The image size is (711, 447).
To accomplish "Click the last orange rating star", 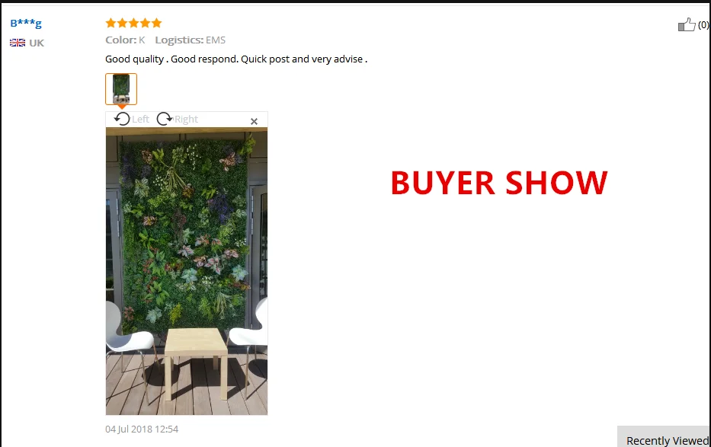I will [156, 23].
